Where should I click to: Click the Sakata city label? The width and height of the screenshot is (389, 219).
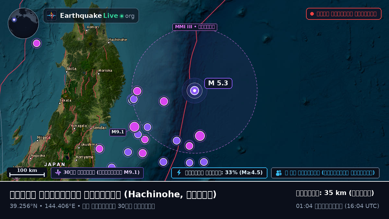tap(65, 100)
